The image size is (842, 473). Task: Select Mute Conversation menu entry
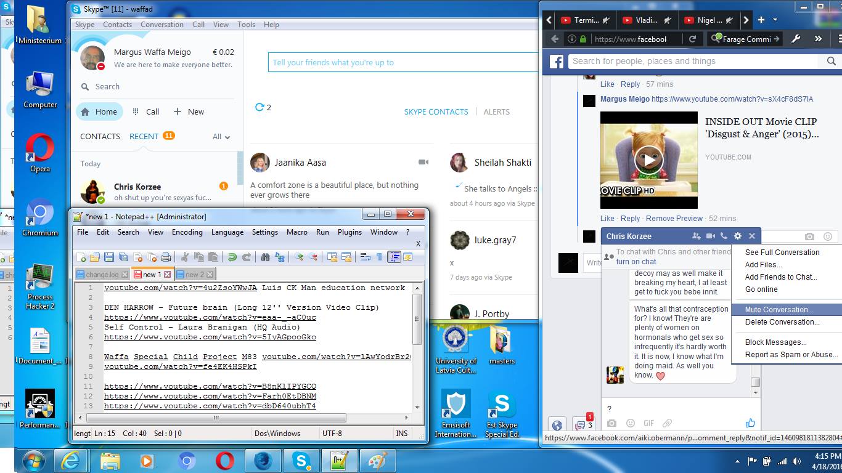pyautogui.click(x=786, y=310)
